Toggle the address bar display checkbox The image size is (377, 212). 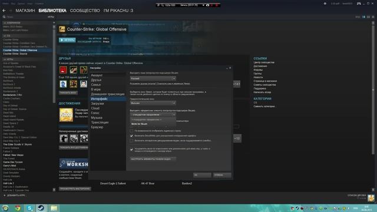click(x=131, y=131)
